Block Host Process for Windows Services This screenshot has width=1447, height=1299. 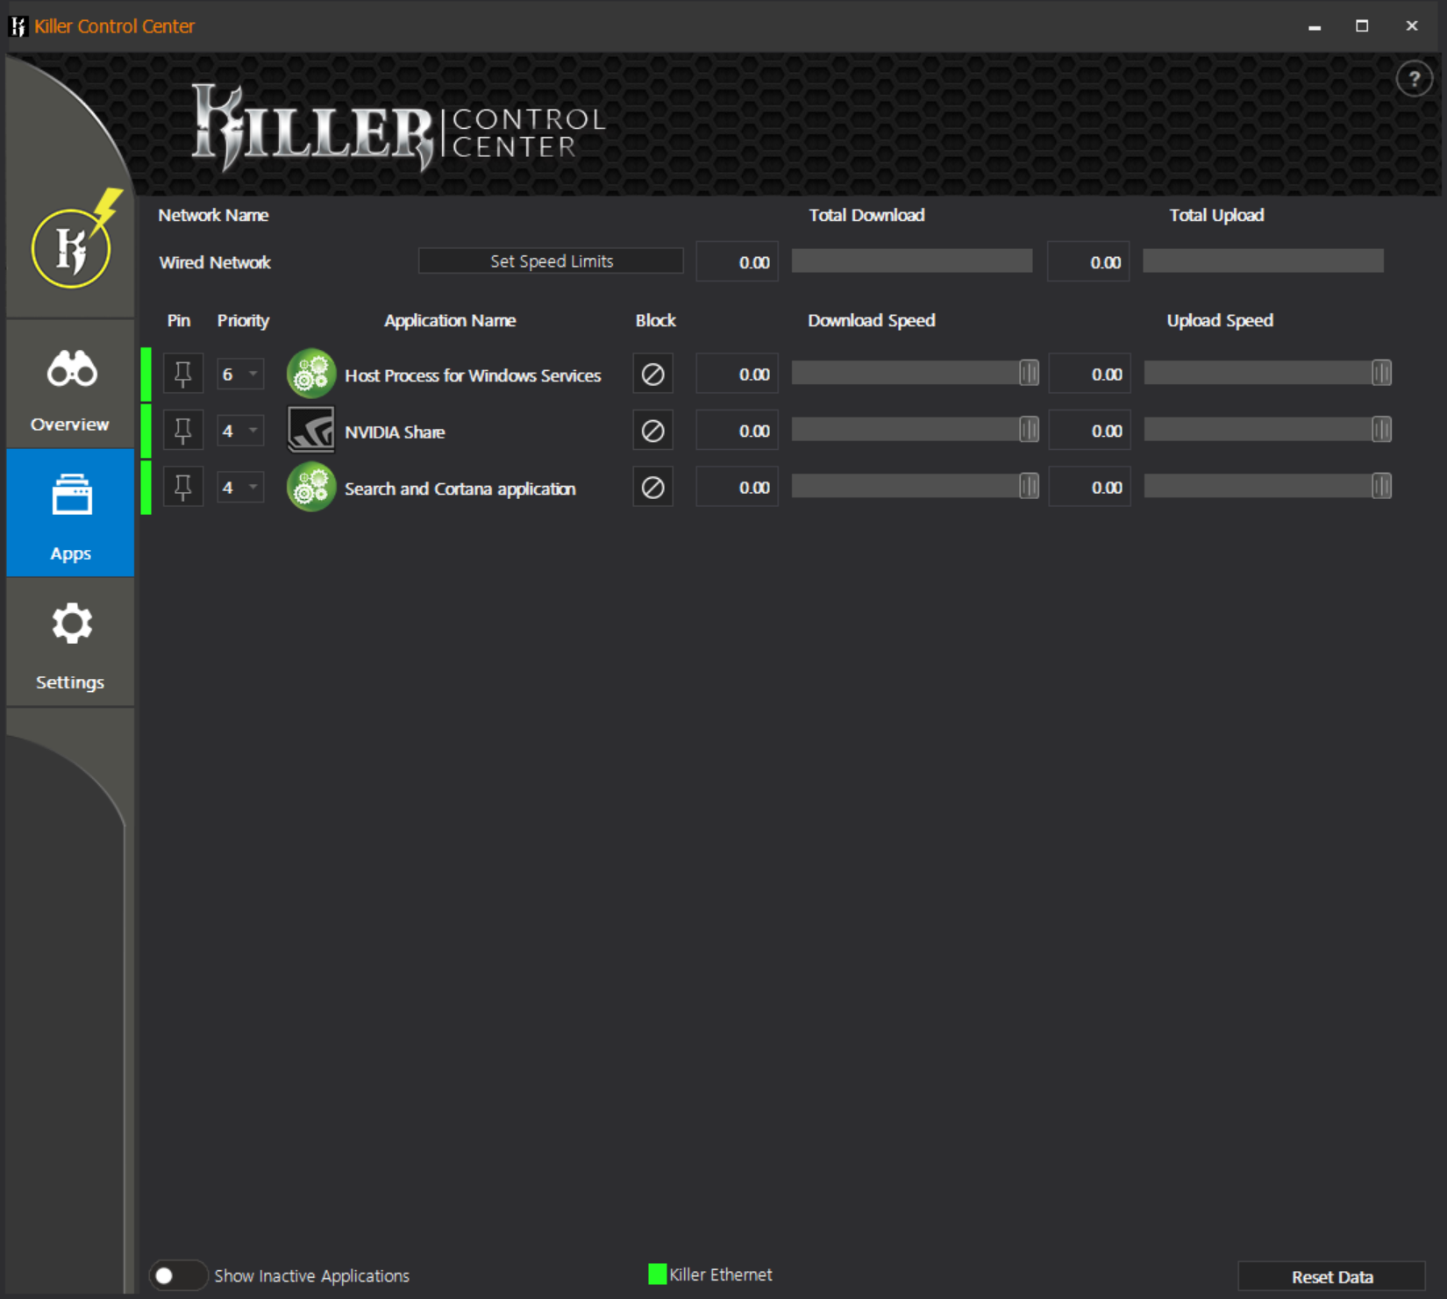point(652,375)
